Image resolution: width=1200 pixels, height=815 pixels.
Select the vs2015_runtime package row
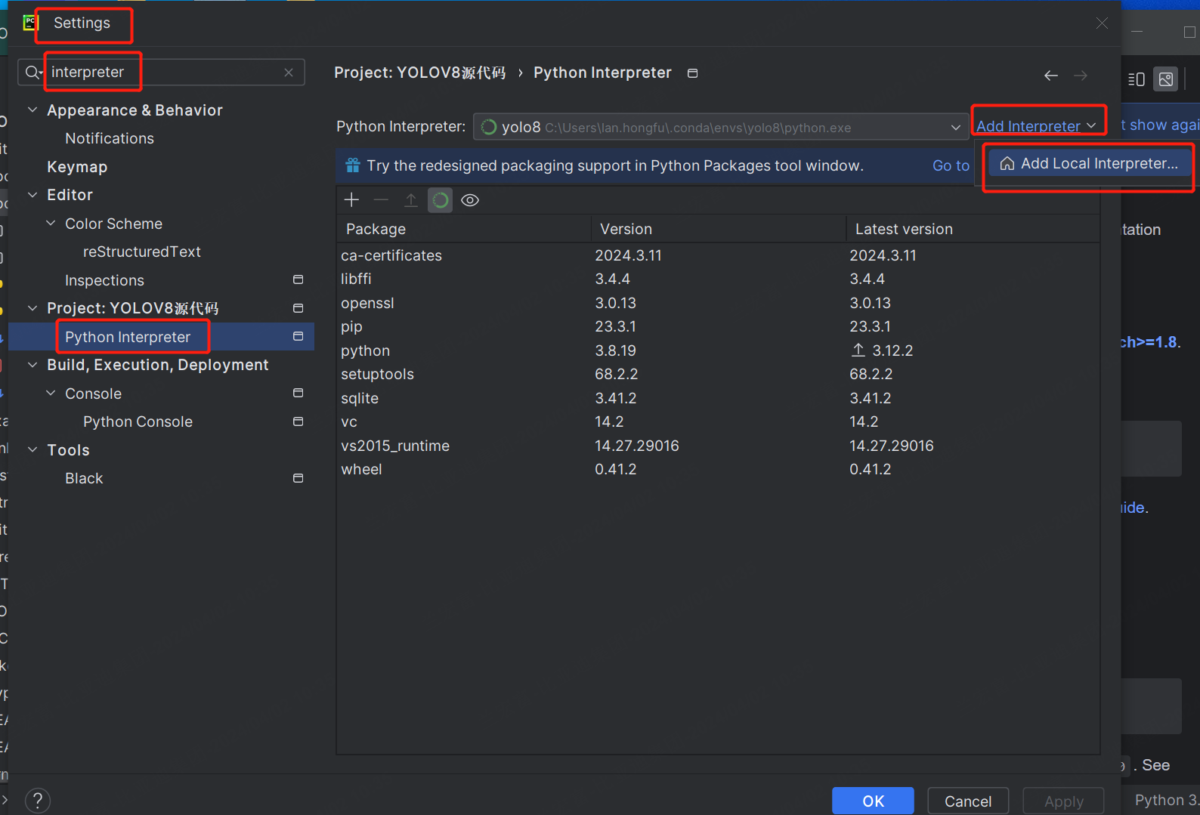(x=718, y=446)
